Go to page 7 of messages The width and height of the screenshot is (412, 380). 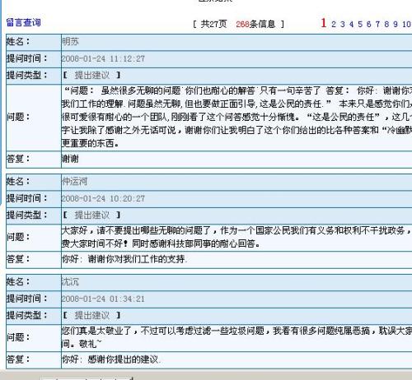[377, 24]
